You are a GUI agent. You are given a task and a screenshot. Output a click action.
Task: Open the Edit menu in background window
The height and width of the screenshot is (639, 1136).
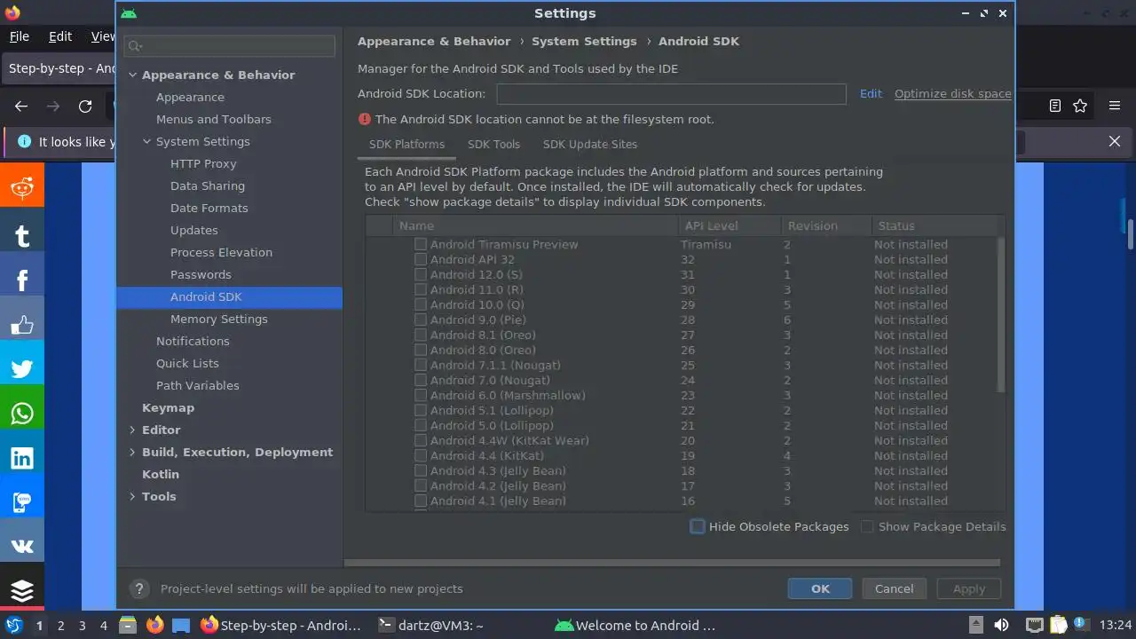click(60, 36)
